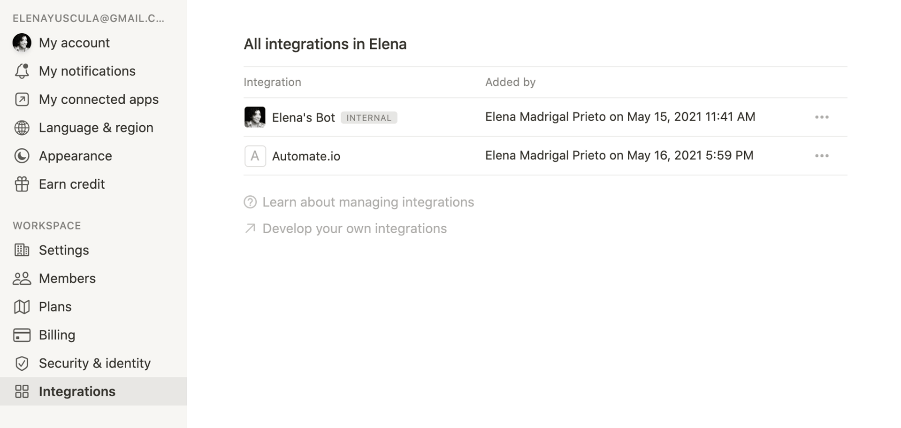The width and height of the screenshot is (901, 428).
Task: Open the three-dot menu for Automate.io
Action: pos(821,156)
